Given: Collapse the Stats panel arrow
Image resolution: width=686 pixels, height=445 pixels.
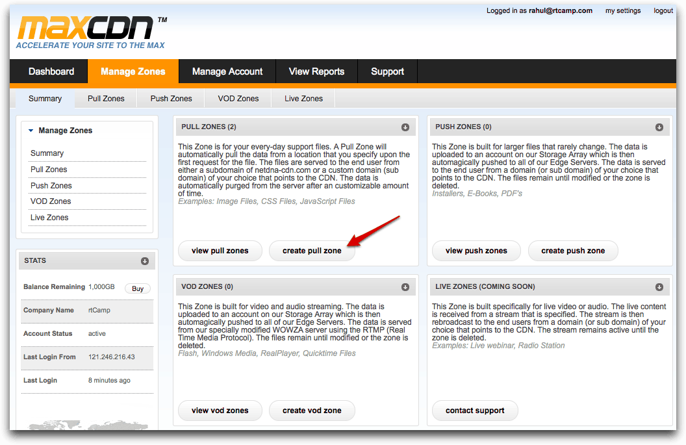Looking at the screenshot, I should [x=145, y=261].
